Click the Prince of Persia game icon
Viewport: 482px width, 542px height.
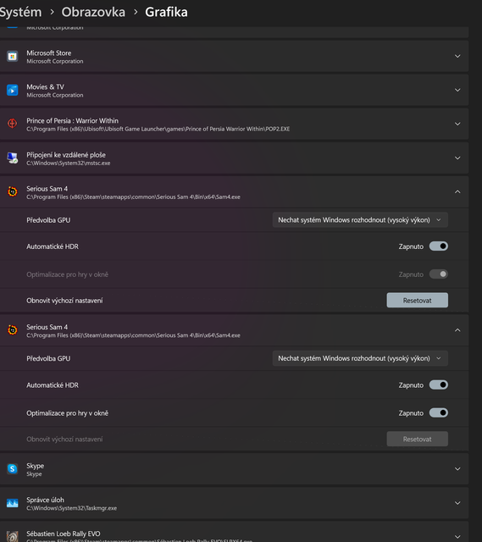click(x=13, y=124)
